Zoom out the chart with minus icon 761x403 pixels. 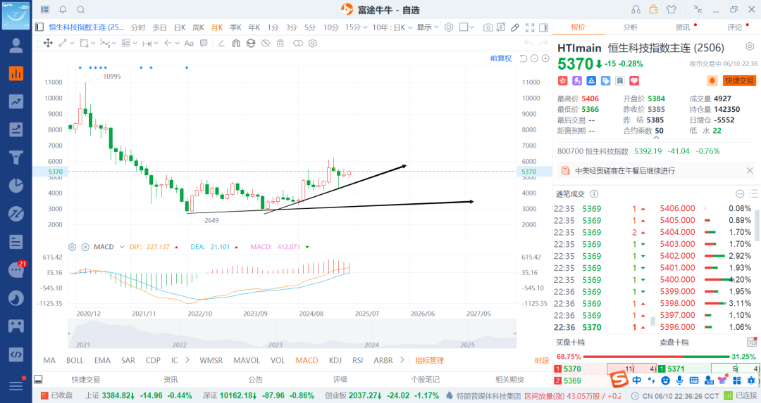pyautogui.click(x=534, y=58)
